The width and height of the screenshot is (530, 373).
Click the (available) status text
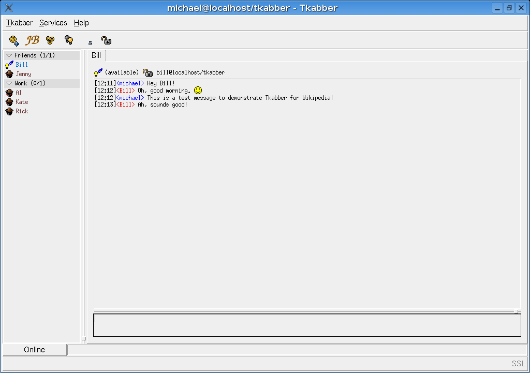click(x=122, y=72)
